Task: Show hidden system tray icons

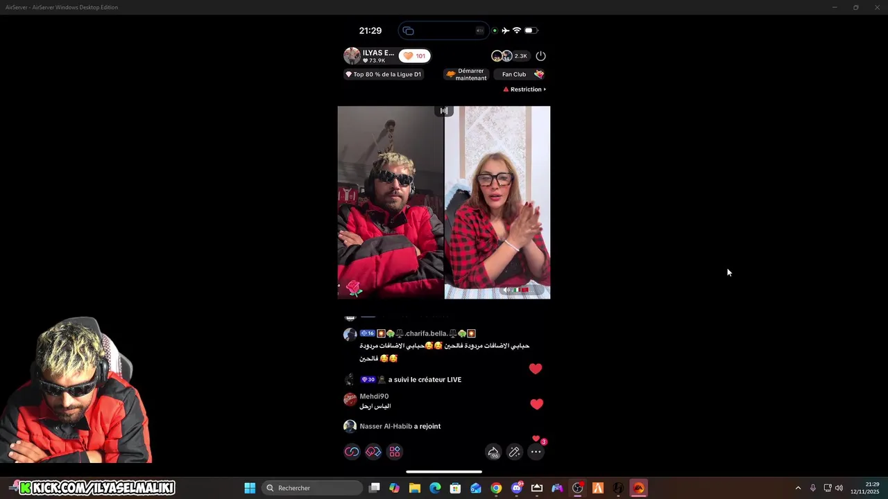Action: [798, 488]
